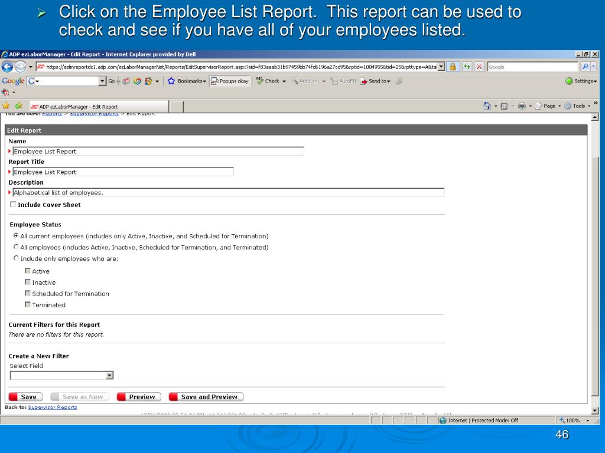The height and width of the screenshot is (453, 605).
Task: Click the PDF converter icon below Google toolbar
Action: pyautogui.click(x=5, y=93)
